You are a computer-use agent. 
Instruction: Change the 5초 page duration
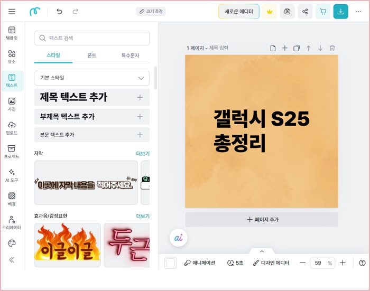235,262
